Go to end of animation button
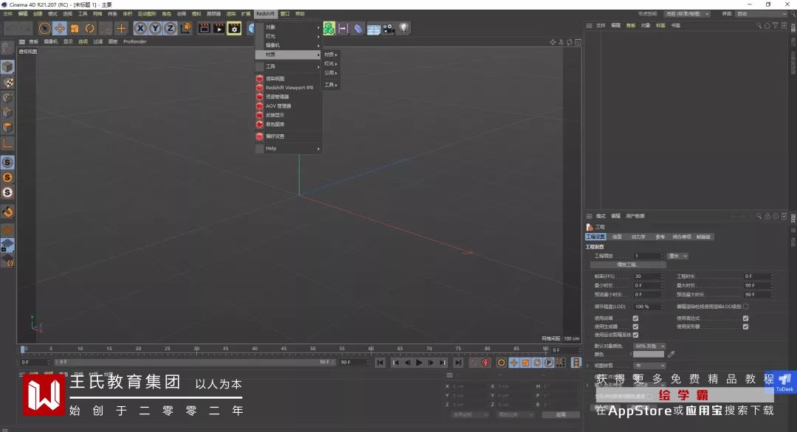This screenshot has height=432, width=797. [458, 363]
